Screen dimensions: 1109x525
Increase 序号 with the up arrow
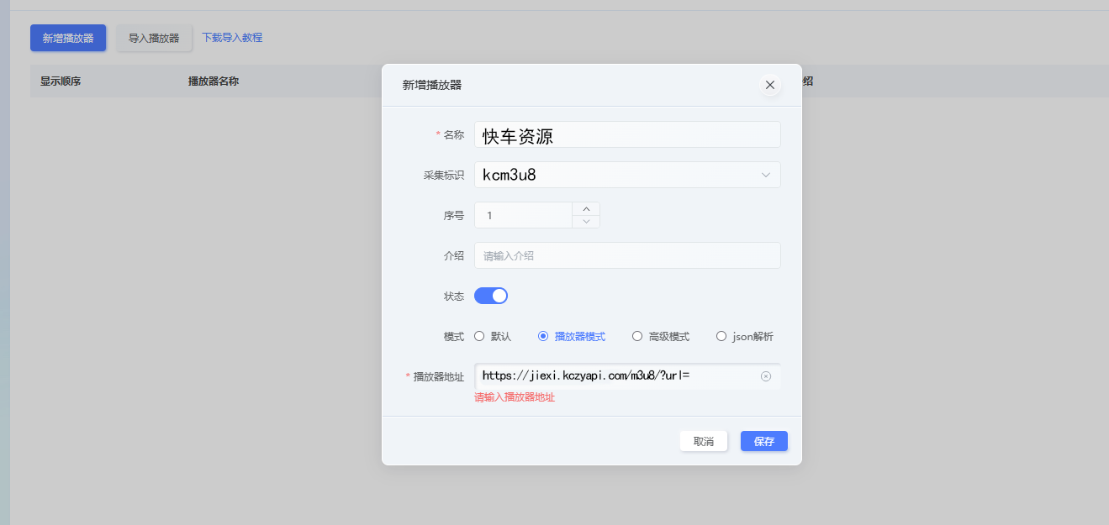click(586, 209)
